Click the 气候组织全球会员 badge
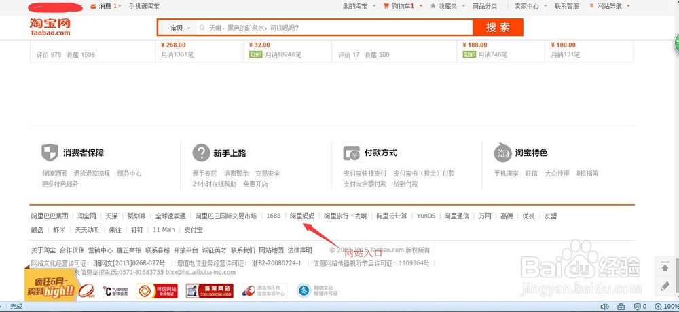Screen dimensions: 679x312 point(115,291)
